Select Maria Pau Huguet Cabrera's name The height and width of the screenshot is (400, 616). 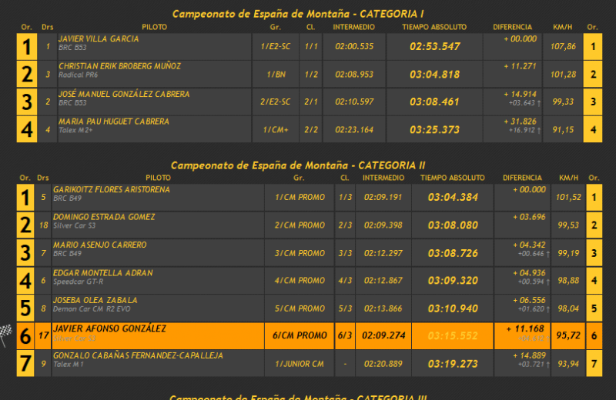113,122
